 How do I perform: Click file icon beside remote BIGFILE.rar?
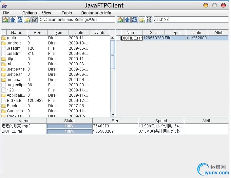(x=118, y=38)
